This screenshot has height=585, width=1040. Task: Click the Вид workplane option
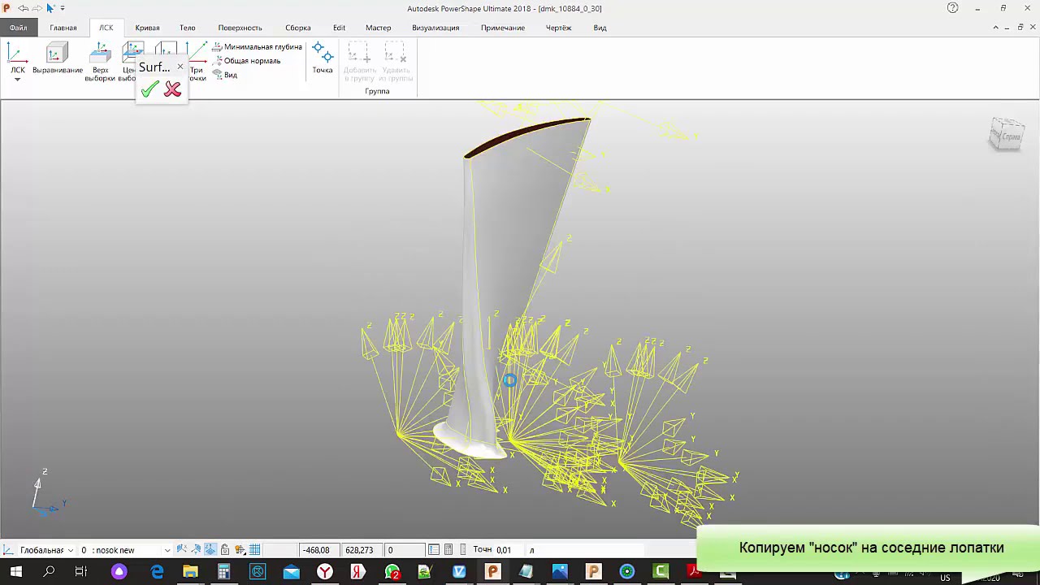pyautogui.click(x=225, y=75)
